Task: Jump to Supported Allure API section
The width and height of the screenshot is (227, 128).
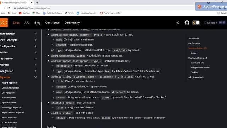Action: click(198, 48)
